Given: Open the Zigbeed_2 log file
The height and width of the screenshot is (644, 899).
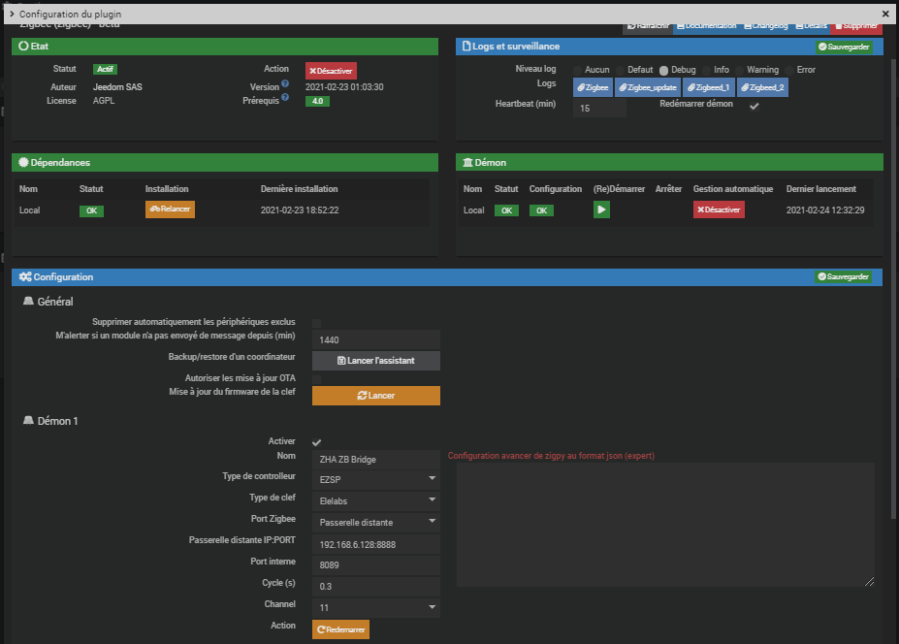Looking at the screenshot, I should click(762, 87).
